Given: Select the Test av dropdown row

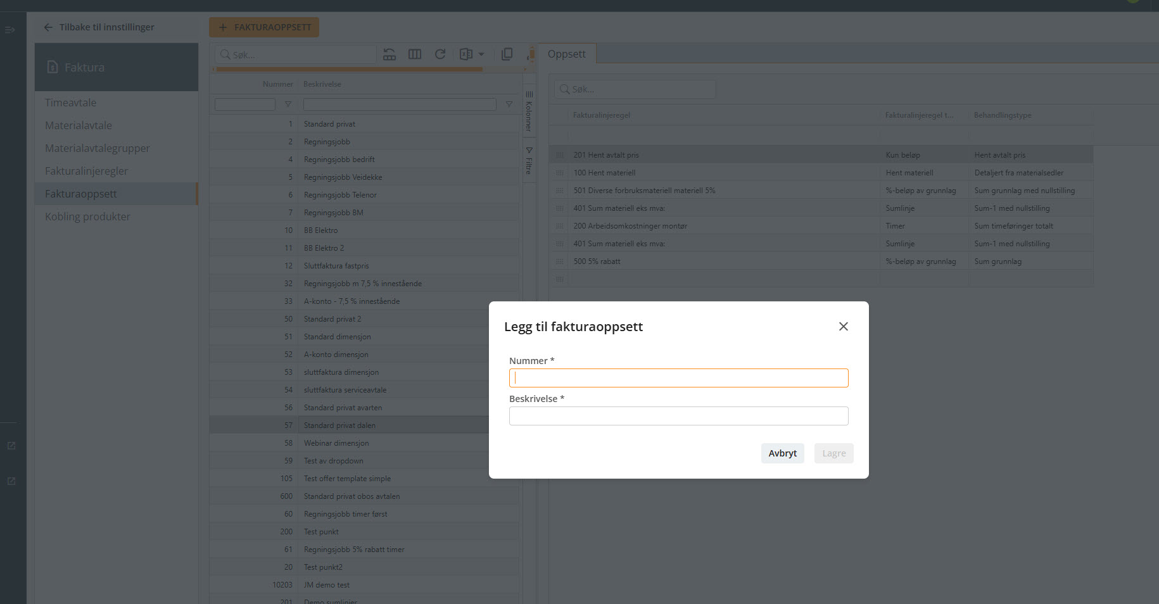Looking at the screenshot, I should pyautogui.click(x=349, y=461).
